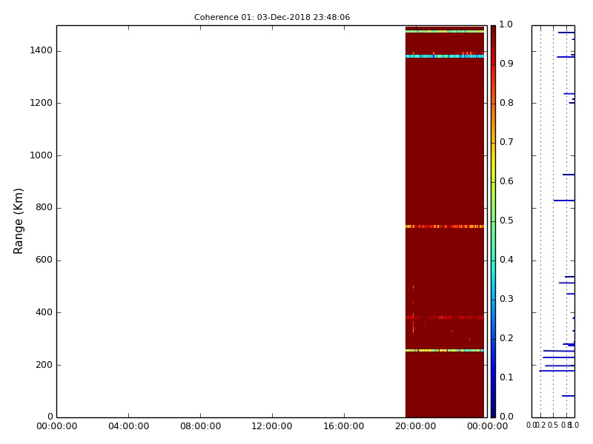Click the y-axis tick label 1000

tap(41, 155)
